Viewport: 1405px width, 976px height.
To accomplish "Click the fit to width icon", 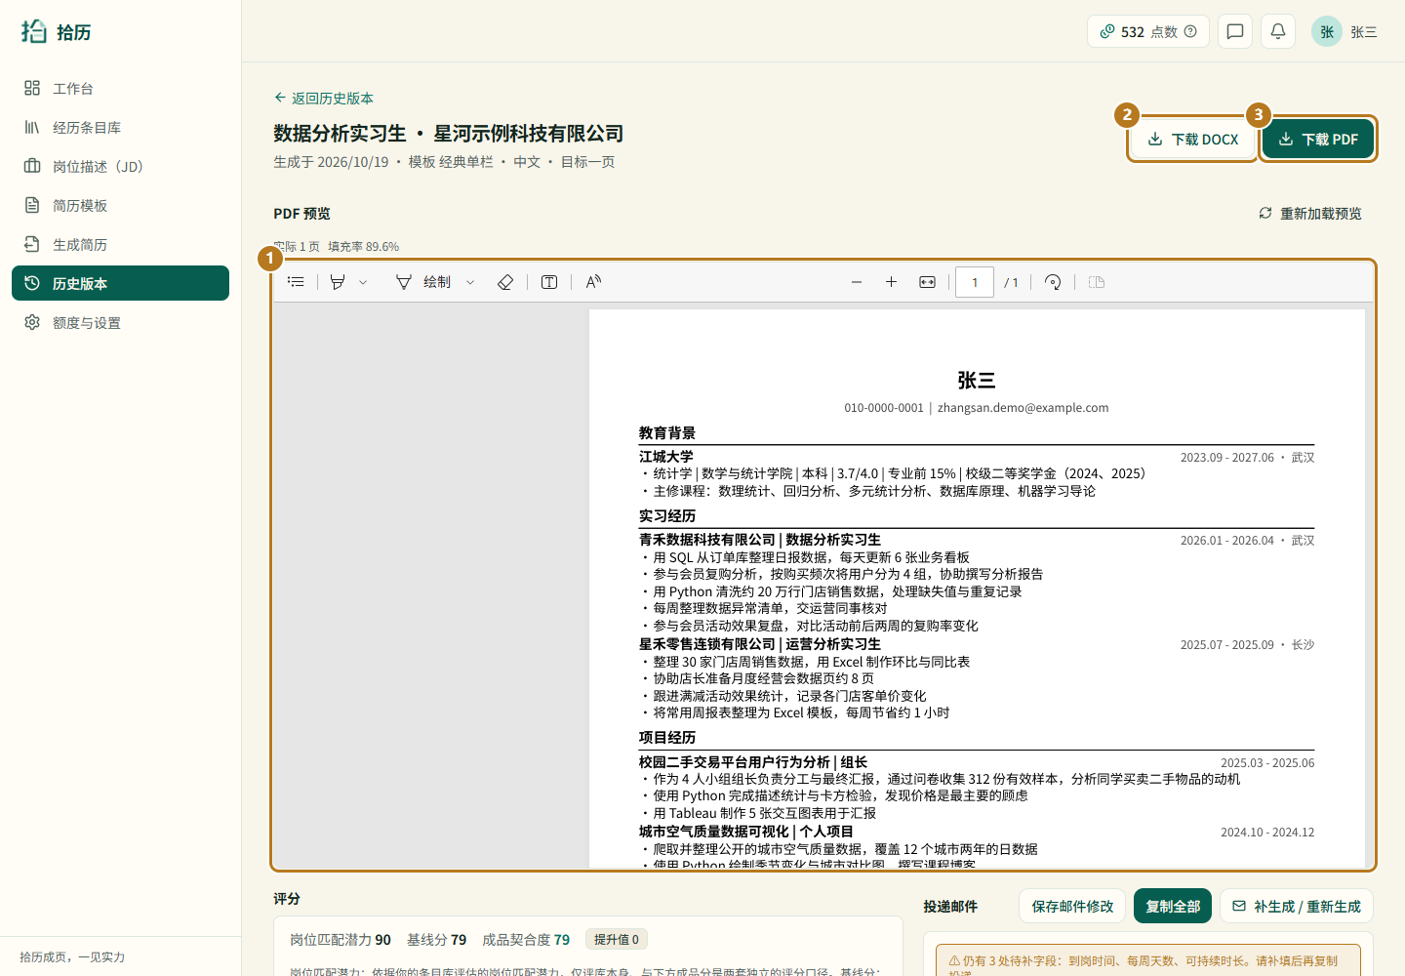I will pyautogui.click(x=927, y=282).
